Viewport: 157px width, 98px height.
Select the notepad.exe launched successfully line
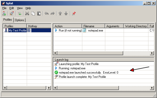89,72
